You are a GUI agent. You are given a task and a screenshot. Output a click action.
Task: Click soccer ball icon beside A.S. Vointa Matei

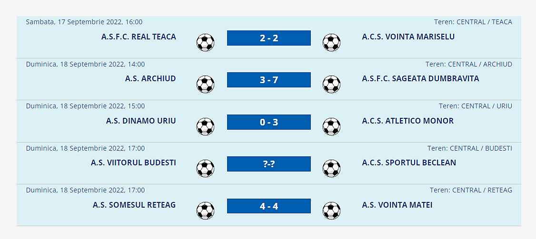pyautogui.click(x=331, y=210)
